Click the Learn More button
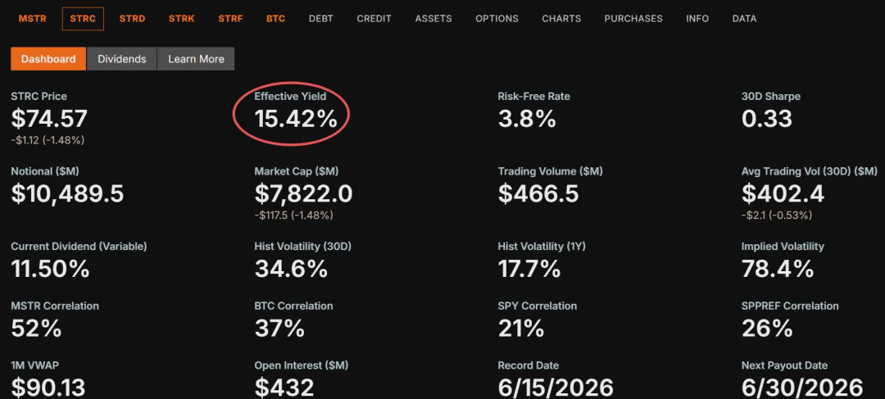 click(x=196, y=59)
